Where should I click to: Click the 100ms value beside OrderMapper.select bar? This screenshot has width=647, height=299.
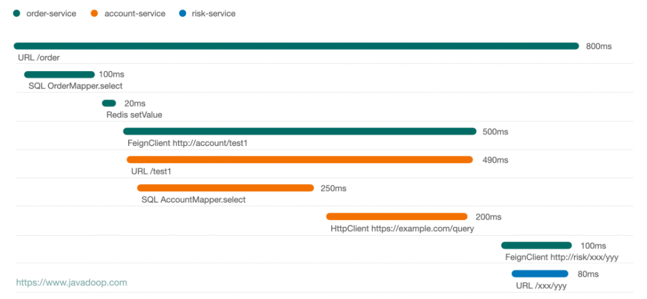[x=111, y=74]
